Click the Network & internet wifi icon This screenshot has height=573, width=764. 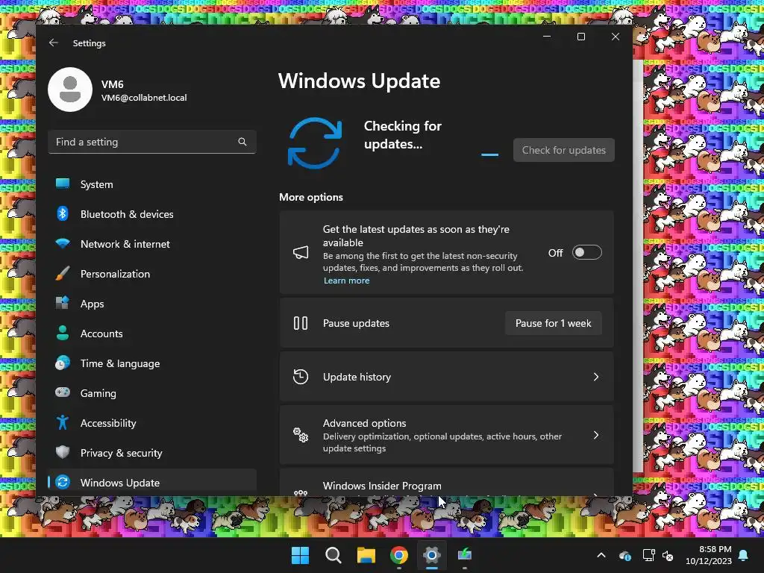pos(63,243)
